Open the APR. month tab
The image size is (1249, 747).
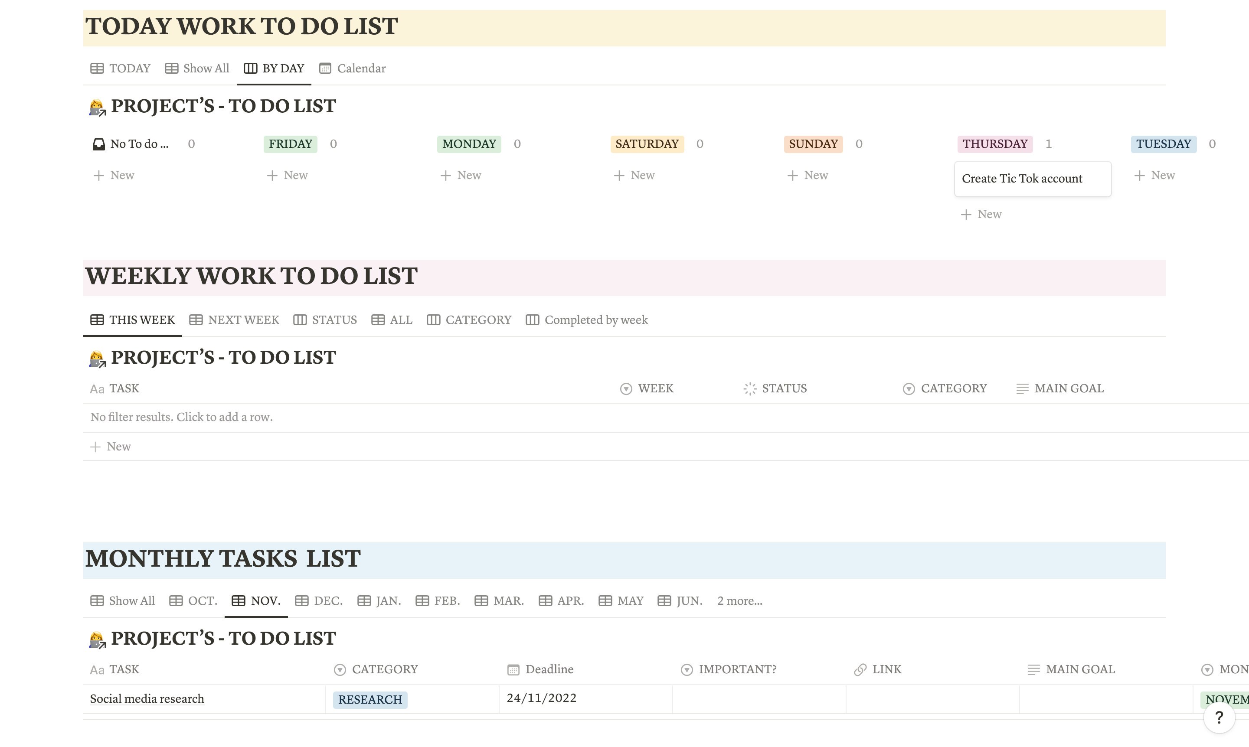561,601
